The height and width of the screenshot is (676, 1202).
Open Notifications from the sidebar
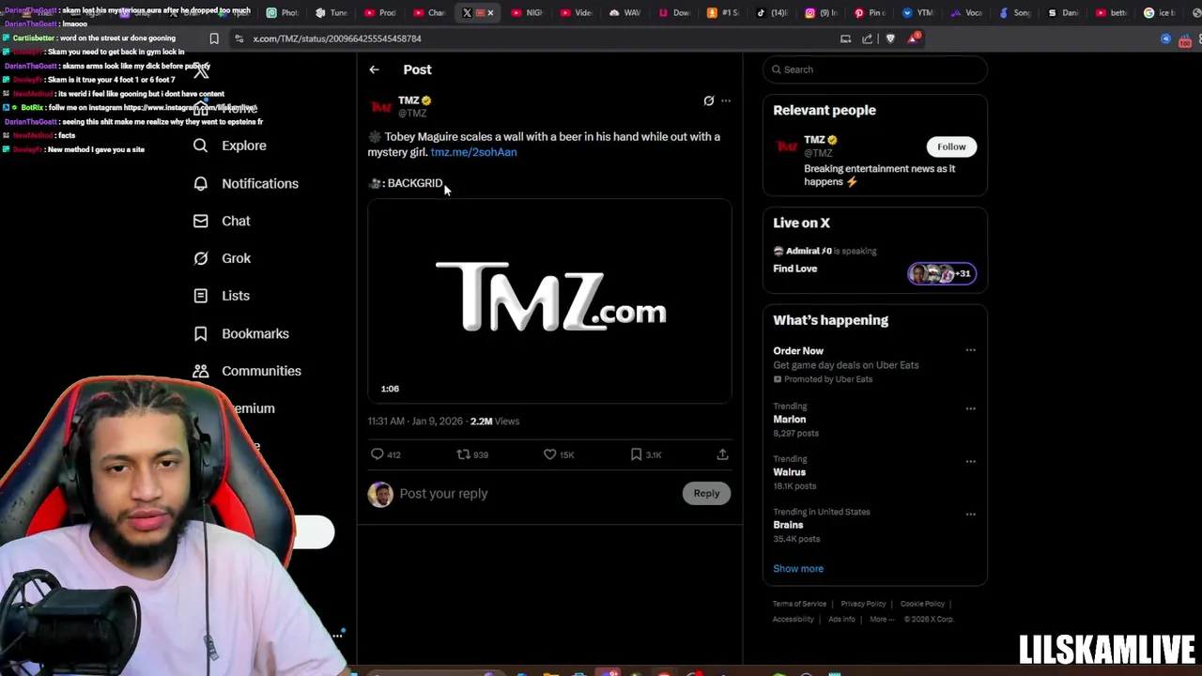246,183
